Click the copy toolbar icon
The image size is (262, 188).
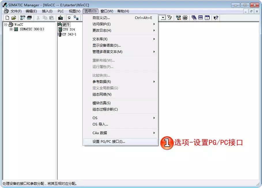45,18
